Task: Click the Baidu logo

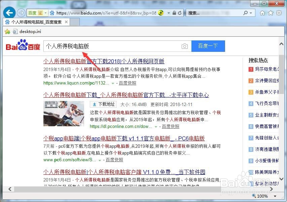Action: pos(23,45)
